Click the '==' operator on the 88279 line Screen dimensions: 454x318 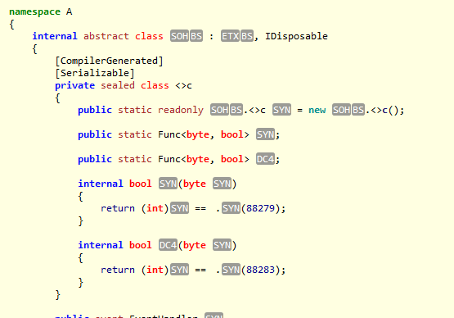pos(200,208)
